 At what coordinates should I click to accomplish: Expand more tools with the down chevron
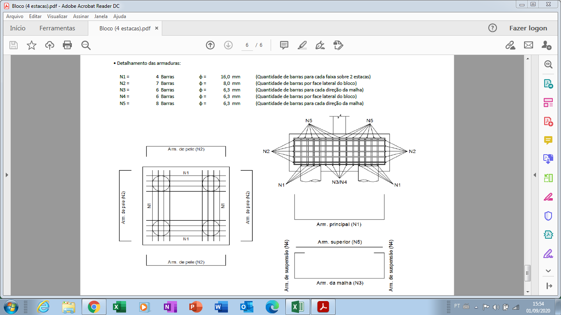[x=548, y=271]
